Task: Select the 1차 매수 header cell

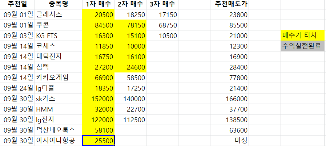Action: pyautogui.click(x=98, y=4)
